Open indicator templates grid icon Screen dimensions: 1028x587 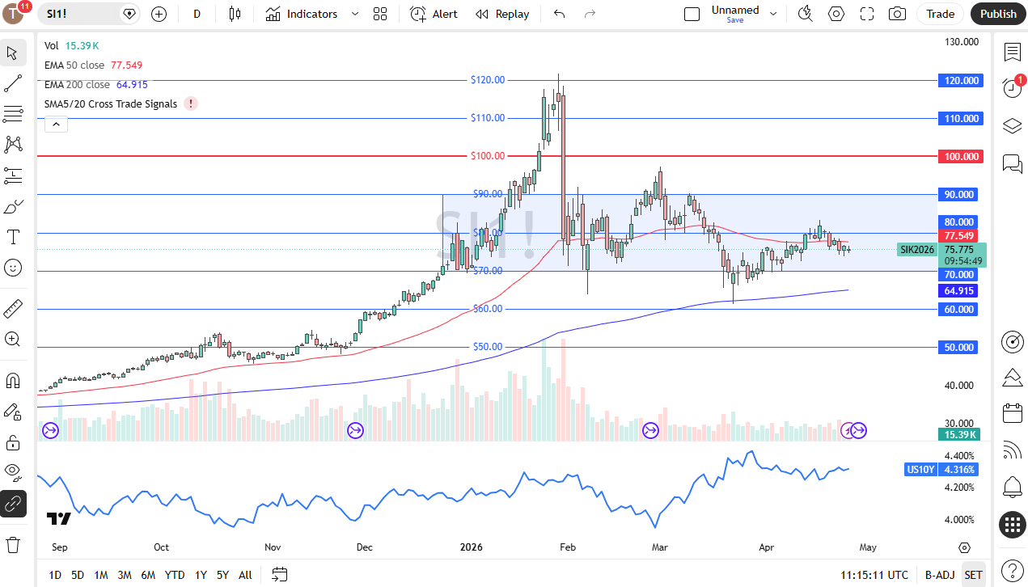pyautogui.click(x=380, y=14)
